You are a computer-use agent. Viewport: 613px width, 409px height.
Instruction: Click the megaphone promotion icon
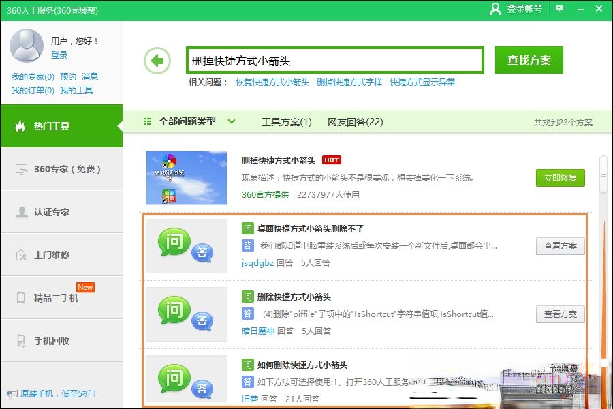click(12, 394)
